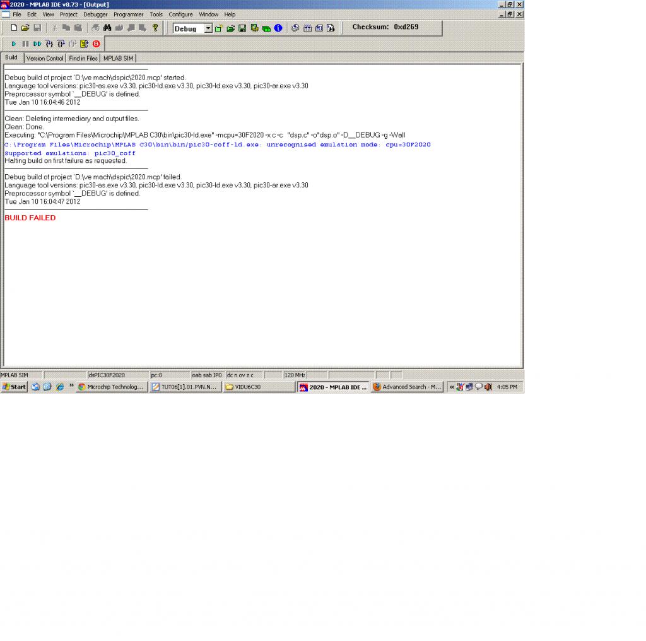Open the Project menu
Viewport: 646px width, 641px height.
tap(68, 15)
